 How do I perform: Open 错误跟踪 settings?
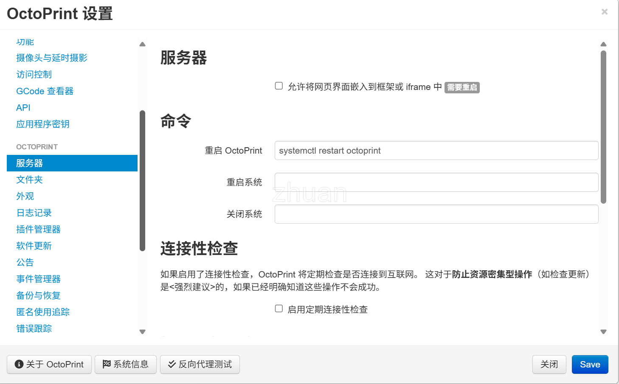tap(34, 328)
